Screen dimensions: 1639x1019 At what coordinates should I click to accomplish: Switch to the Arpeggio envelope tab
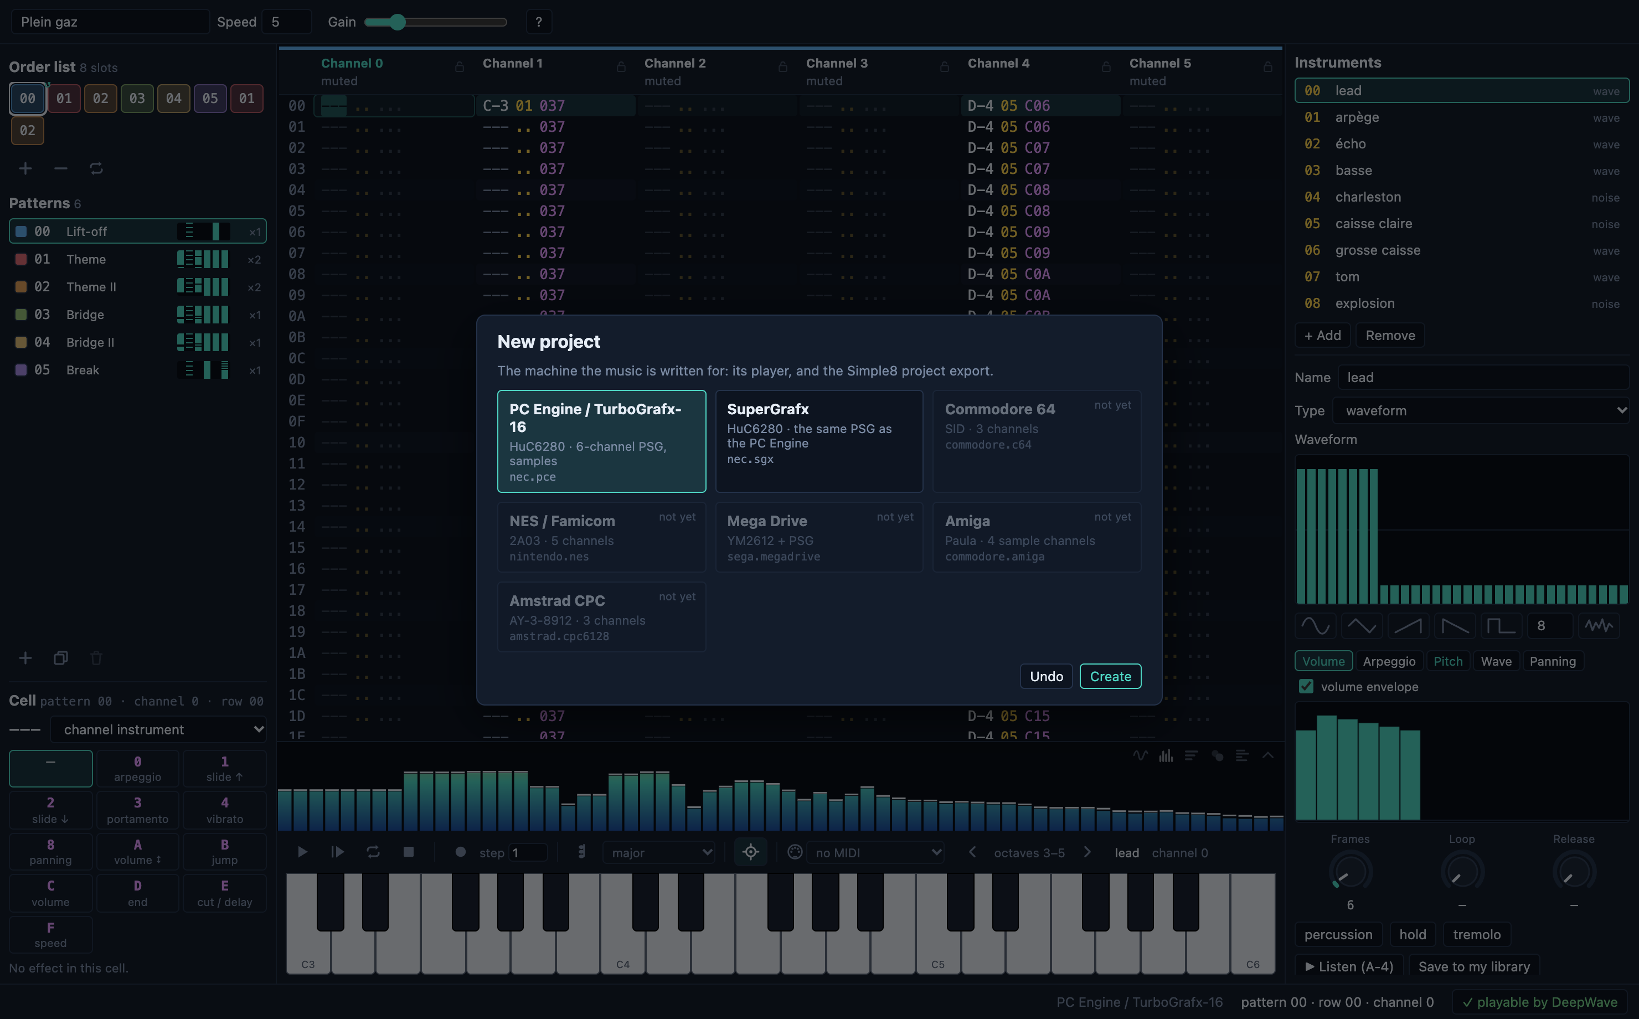(x=1389, y=661)
